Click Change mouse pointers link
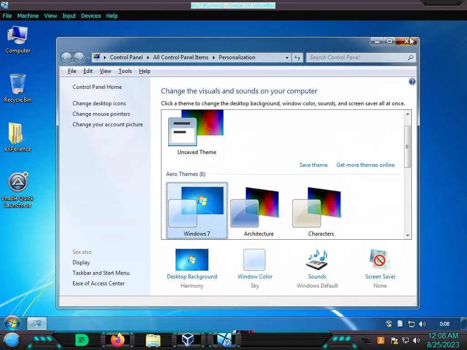Screen dimensions: 467x350 [101, 113]
